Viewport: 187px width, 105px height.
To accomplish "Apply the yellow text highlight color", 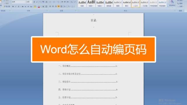I will point(35,6).
